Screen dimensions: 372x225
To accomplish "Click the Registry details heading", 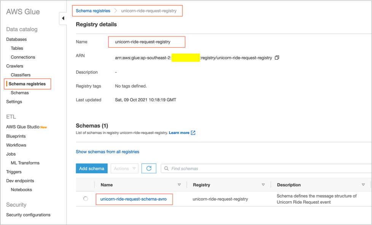I will click(x=96, y=24).
